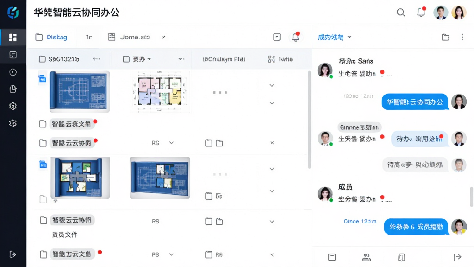Image resolution: width=474 pixels, height=267 pixels.
Task: Click the chat panel vertical scrollbar
Action: point(471,197)
